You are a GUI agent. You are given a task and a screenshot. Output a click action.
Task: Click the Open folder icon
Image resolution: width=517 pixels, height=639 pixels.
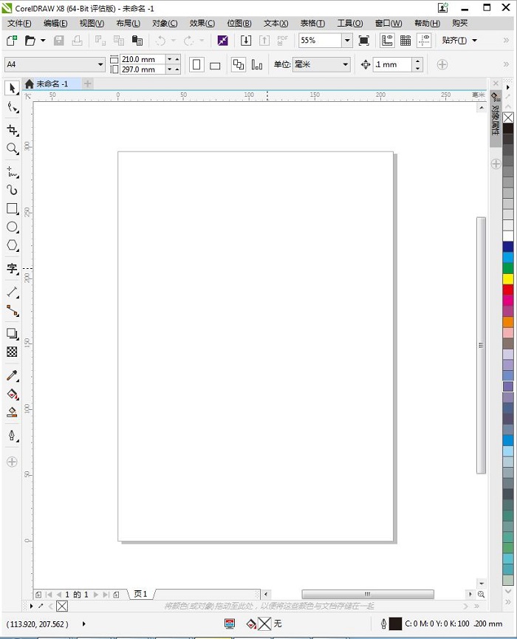click(x=30, y=41)
